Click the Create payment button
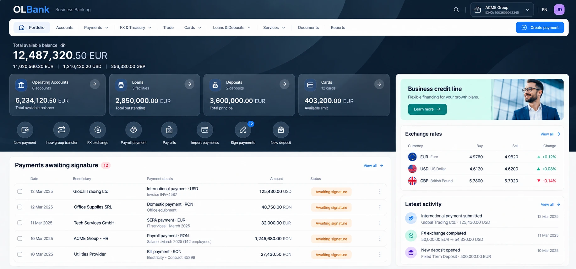Image resolution: width=576 pixels, height=269 pixels. point(540,28)
